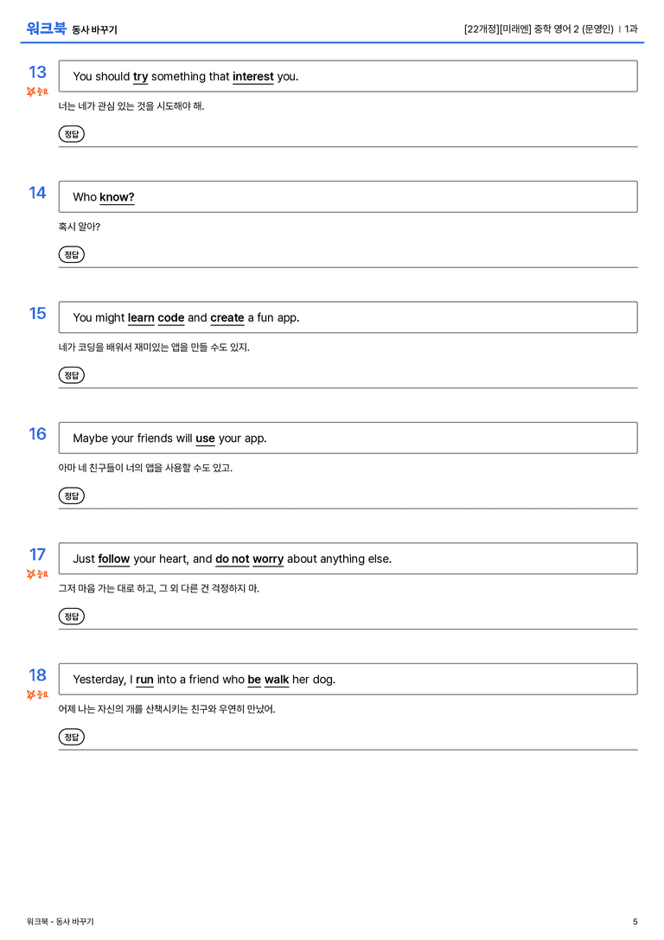Image resolution: width=664 pixels, height=940 pixels.
Task: Click the 정답 badge under question 14
Action: tap(71, 254)
